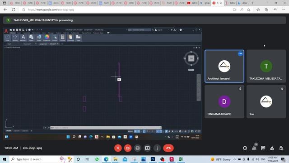Open browser Collections
The height and width of the screenshot is (163, 289).
(x=266, y=10)
